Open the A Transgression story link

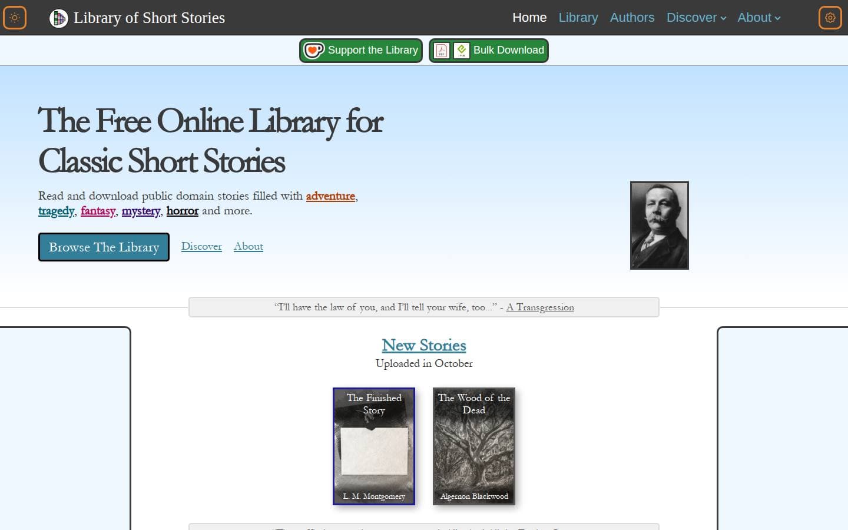(540, 307)
